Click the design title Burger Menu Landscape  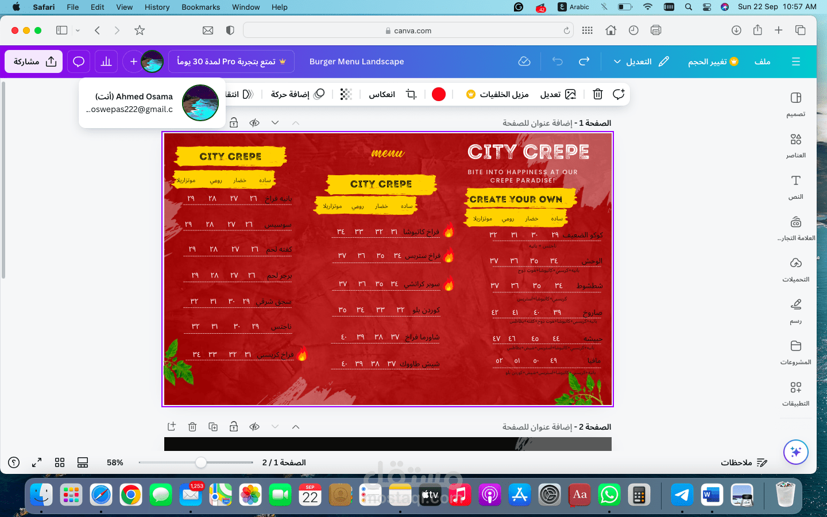pos(357,61)
